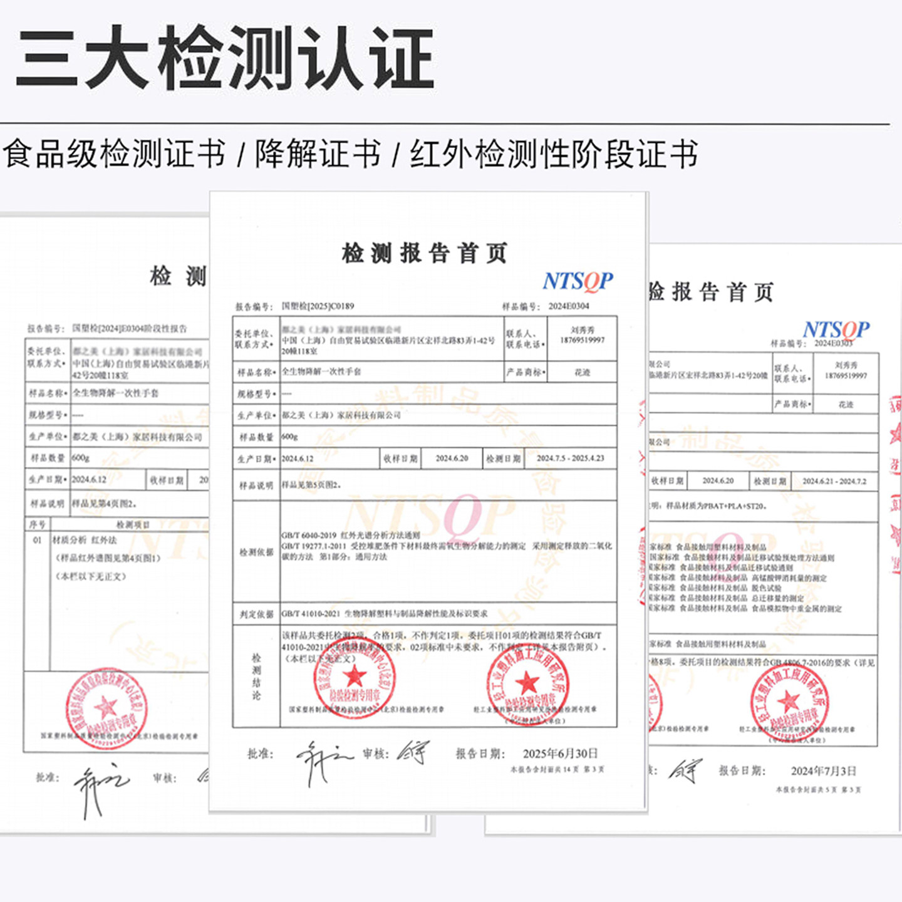The width and height of the screenshot is (902, 902).
Task: Select the caption text 降解证书
Action: click(318, 154)
